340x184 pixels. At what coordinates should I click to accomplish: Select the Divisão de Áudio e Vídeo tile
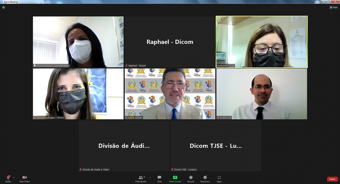[124, 146]
